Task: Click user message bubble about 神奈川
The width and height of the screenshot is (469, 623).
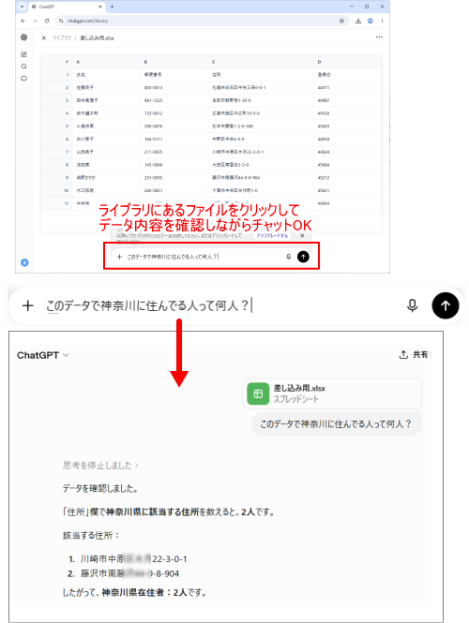Action: pyautogui.click(x=337, y=424)
